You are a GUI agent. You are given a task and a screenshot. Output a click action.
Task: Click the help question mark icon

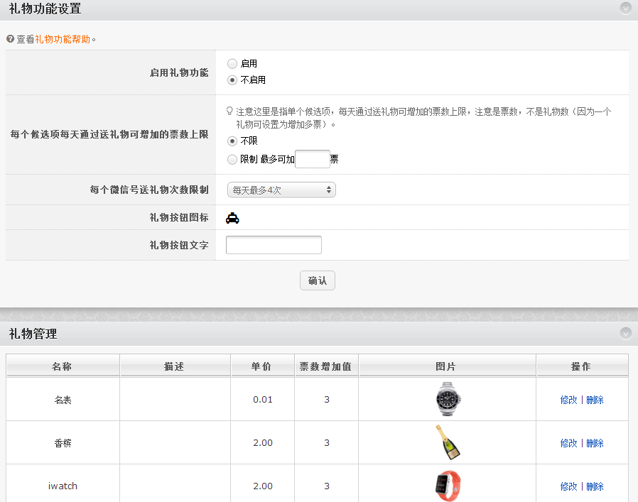10,39
